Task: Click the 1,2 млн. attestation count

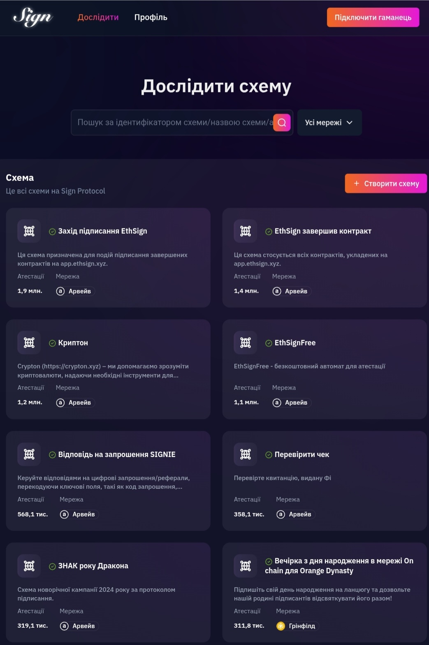Action: pyautogui.click(x=30, y=402)
